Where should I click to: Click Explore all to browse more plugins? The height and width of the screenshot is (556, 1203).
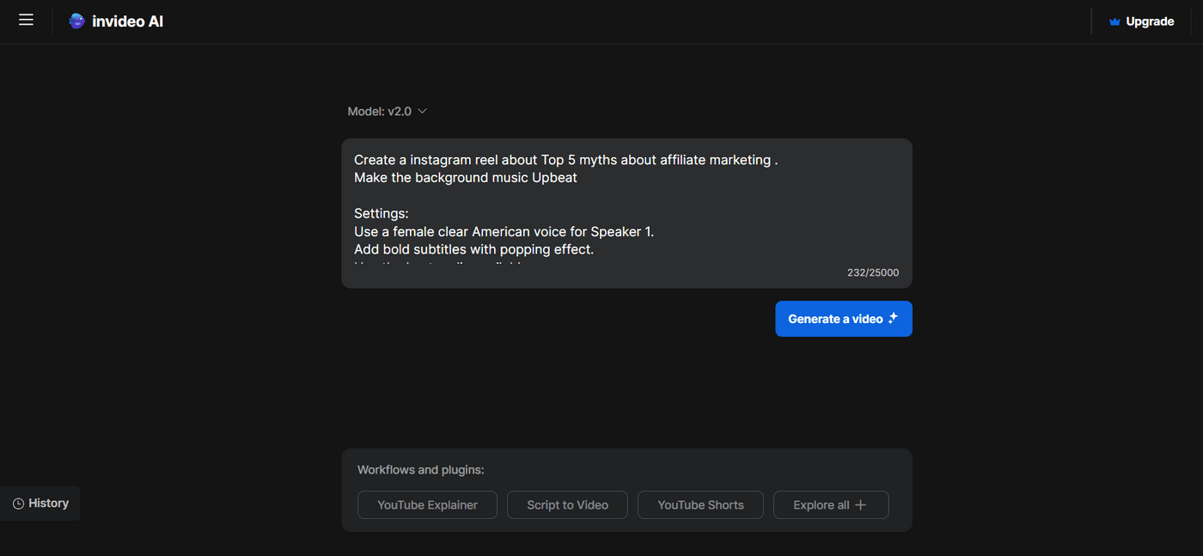coord(830,504)
